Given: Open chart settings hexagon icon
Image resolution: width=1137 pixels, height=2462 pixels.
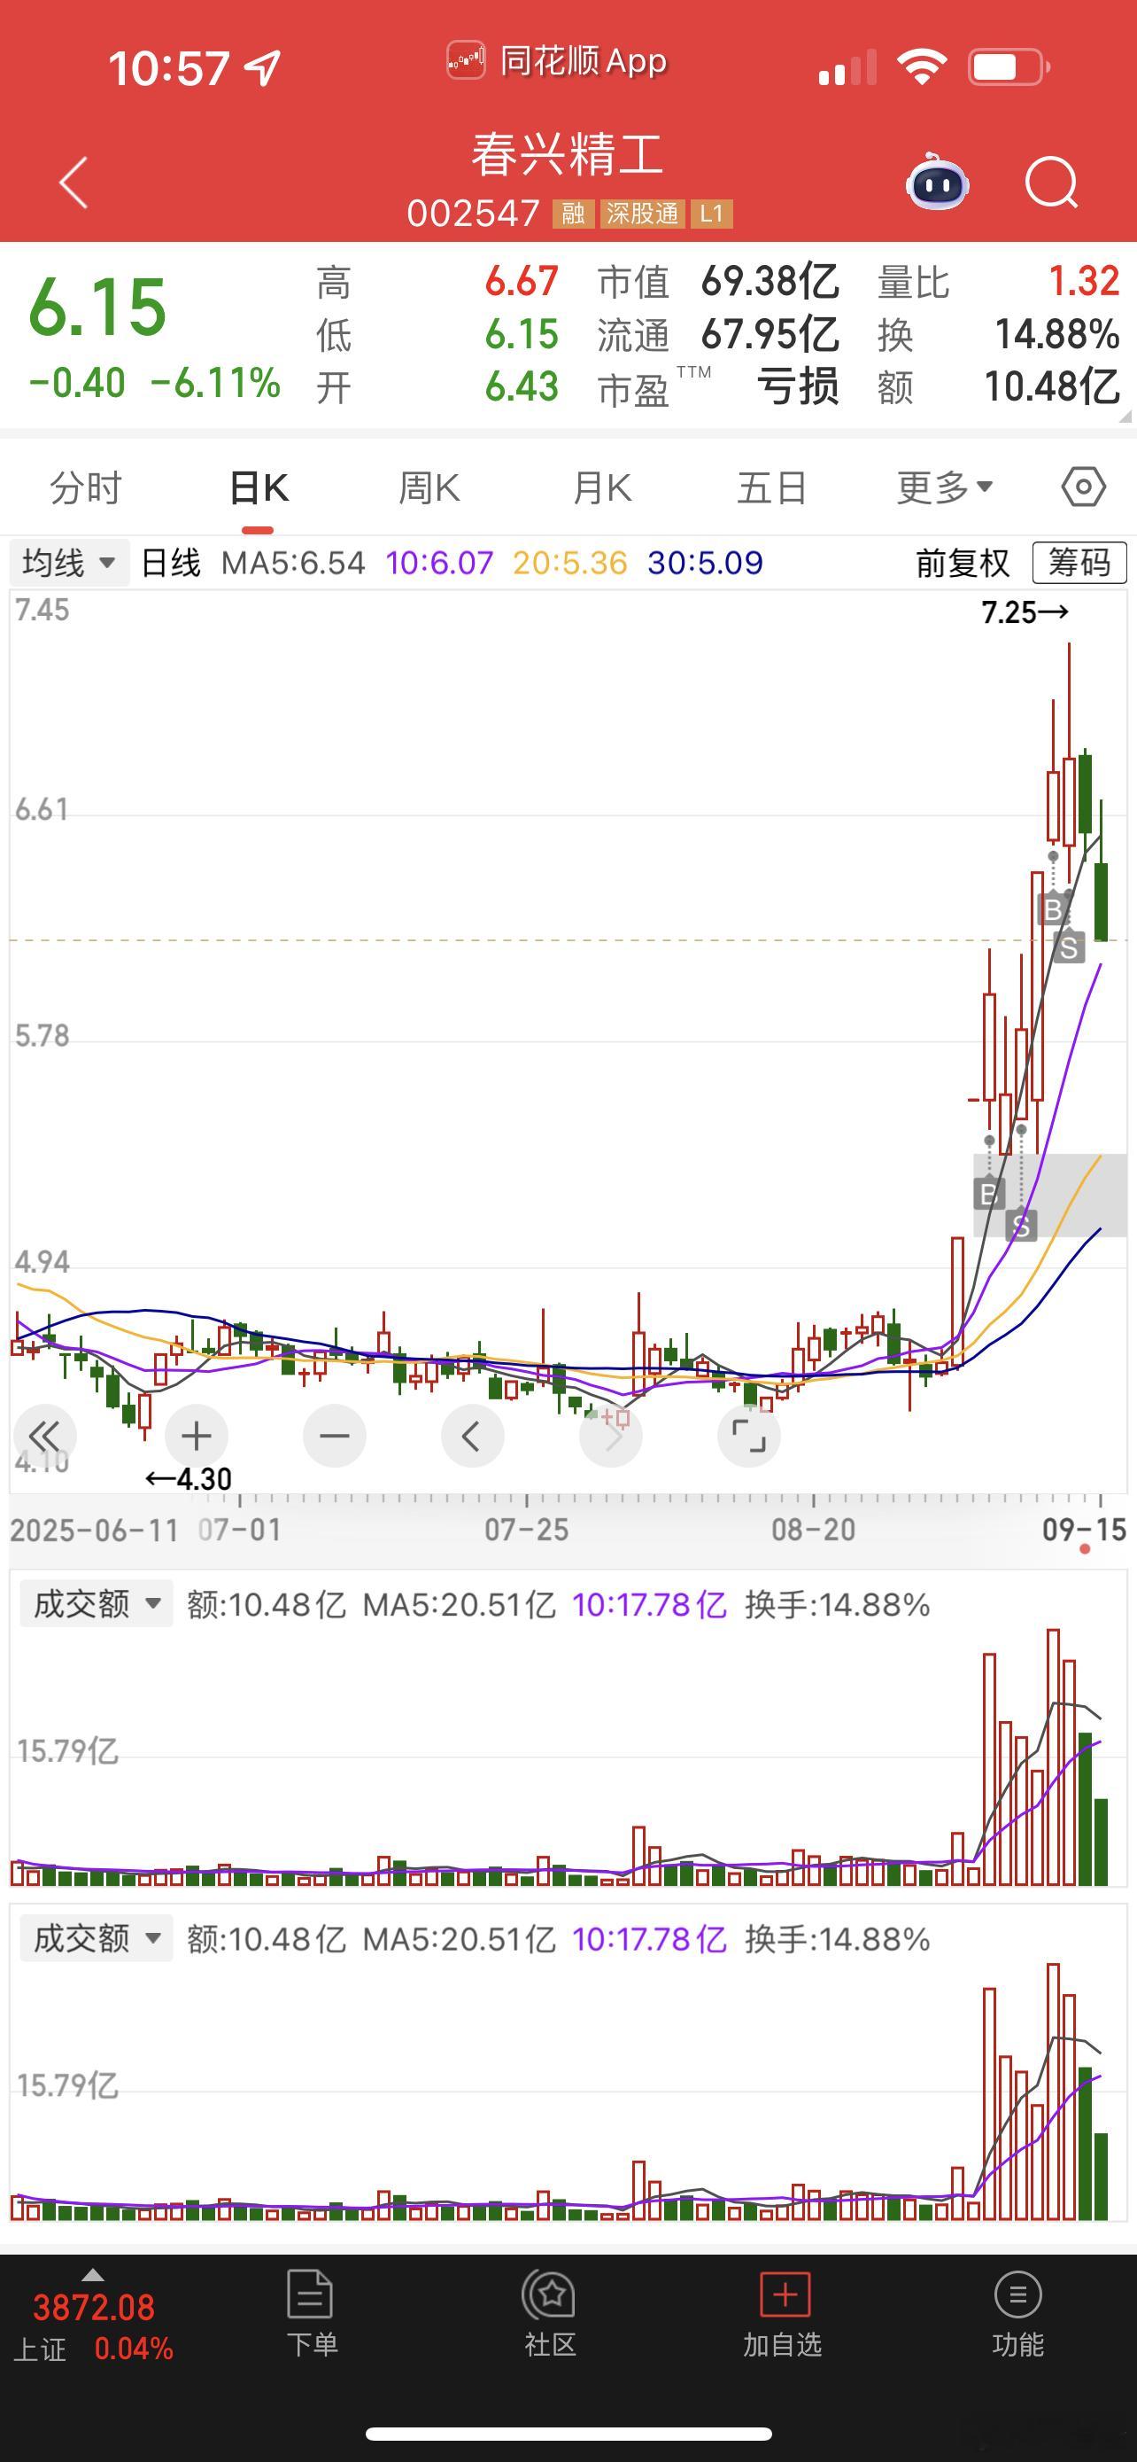Looking at the screenshot, I should point(1084,487).
